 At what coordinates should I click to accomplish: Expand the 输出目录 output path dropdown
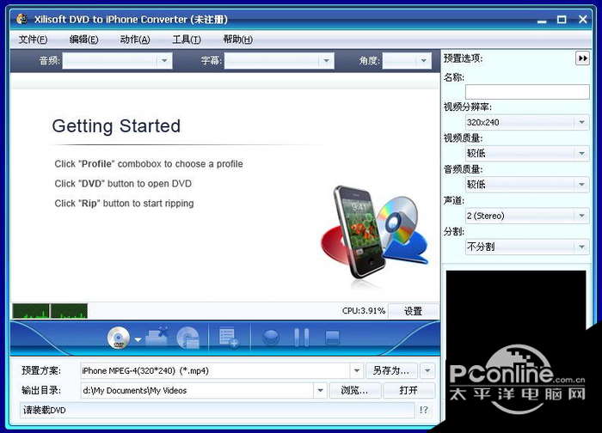(320, 390)
